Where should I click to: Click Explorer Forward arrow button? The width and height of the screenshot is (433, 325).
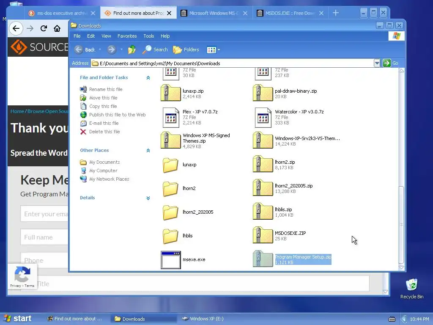[x=112, y=50]
